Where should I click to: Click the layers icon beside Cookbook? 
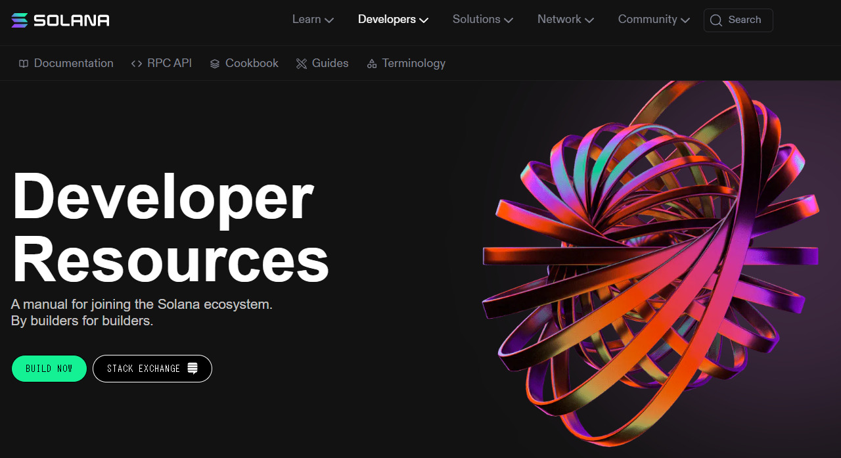(215, 64)
